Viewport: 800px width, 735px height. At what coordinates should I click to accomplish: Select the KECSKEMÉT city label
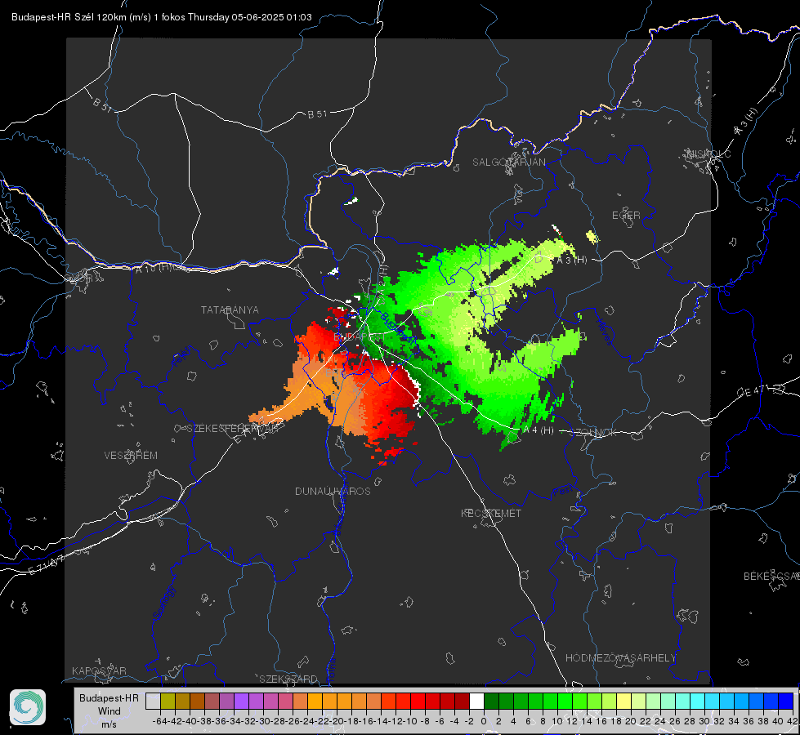coord(491,514)
